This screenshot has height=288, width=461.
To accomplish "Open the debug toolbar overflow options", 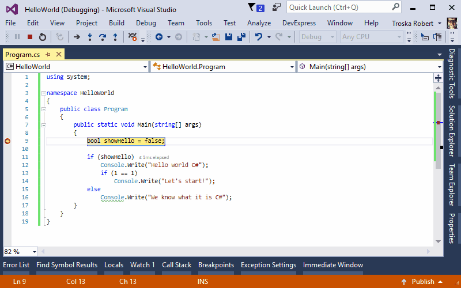I will [143, 39].
